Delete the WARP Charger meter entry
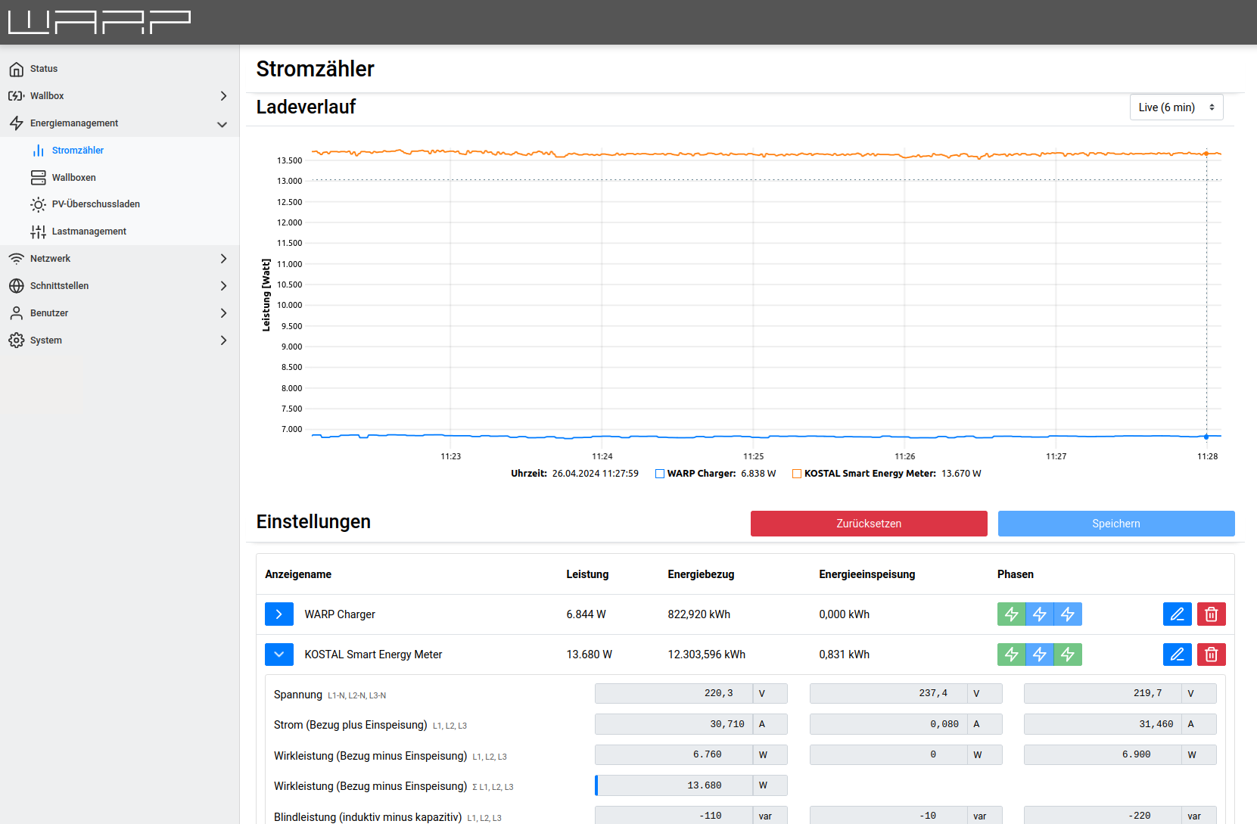Screen dimensions: 1257x824 click(x=1211, y=614)
